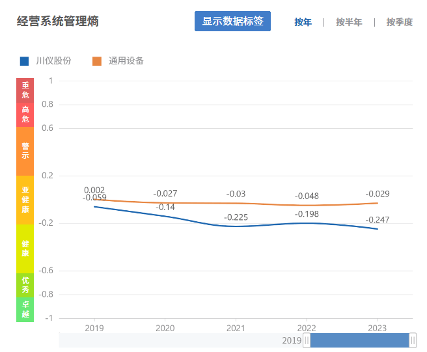Select the orange 警示 level band
The image size is (427, 352).
click(x=25, y=151)
